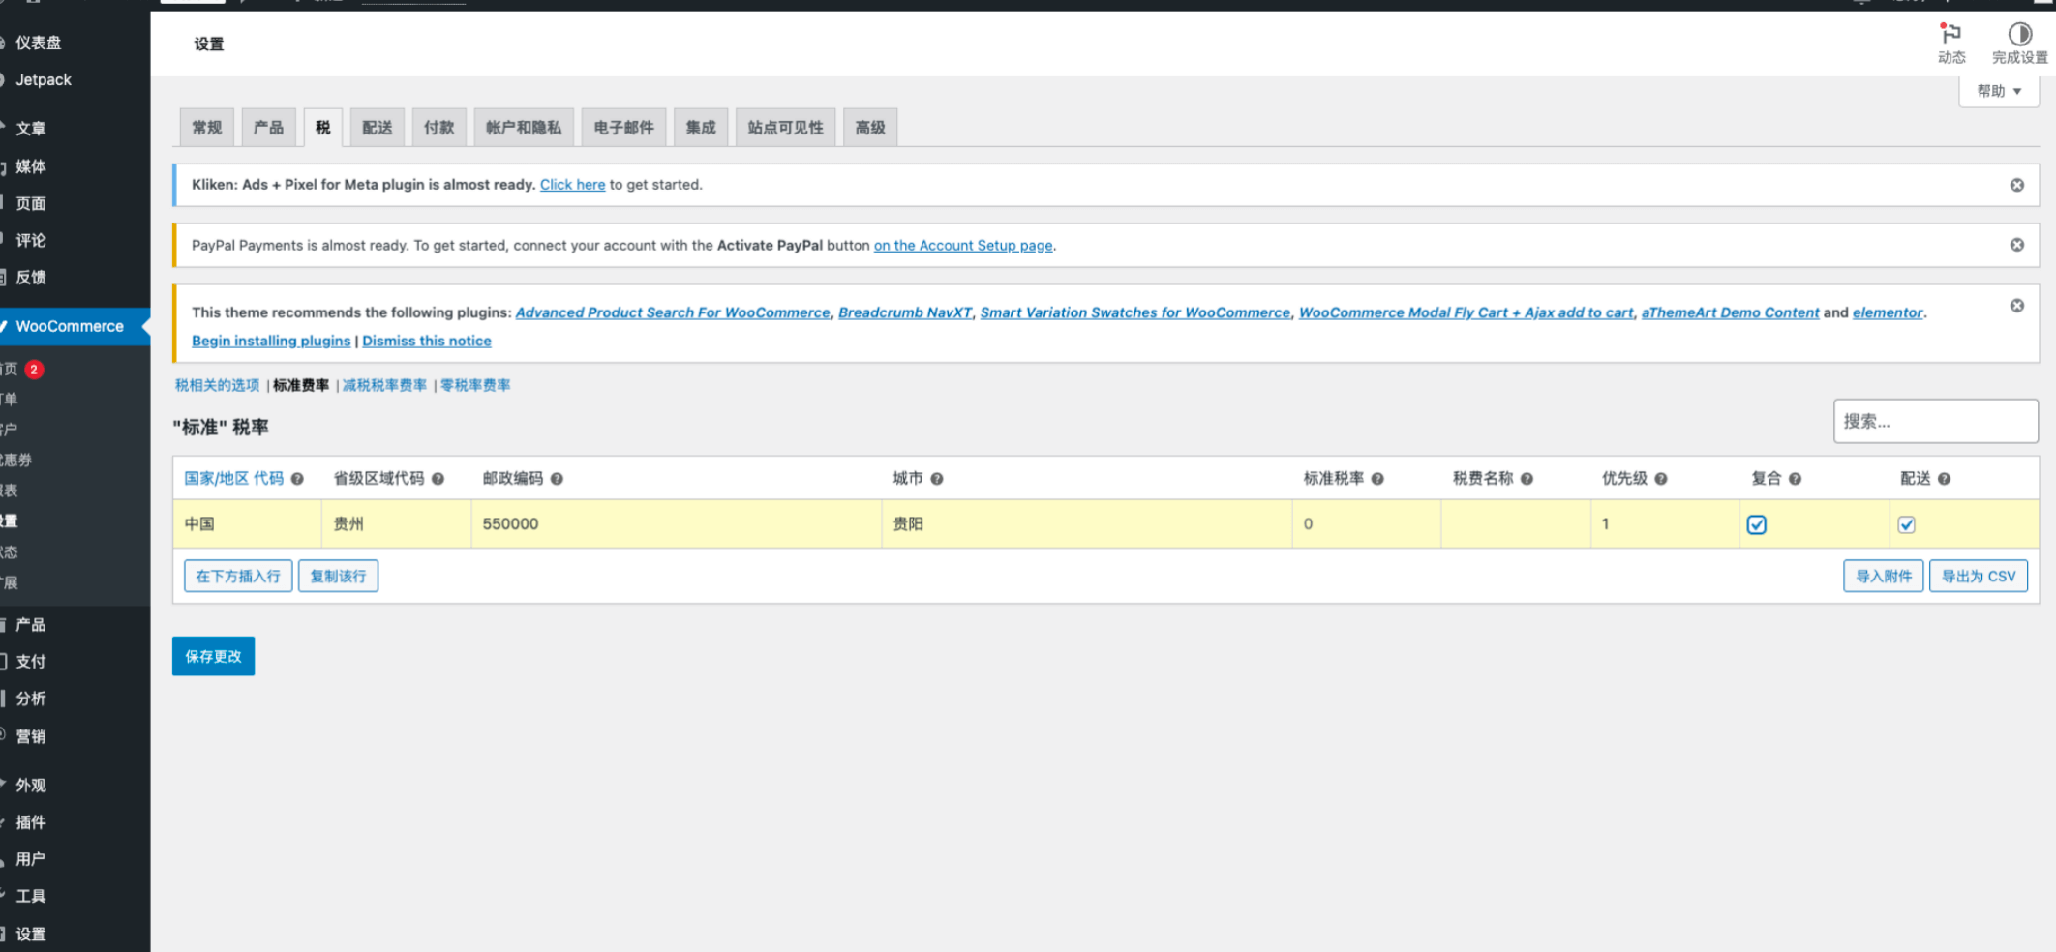Click help icon beside 邮政编码 header
Screen dimensions: 2056x952
pos(557,479)
